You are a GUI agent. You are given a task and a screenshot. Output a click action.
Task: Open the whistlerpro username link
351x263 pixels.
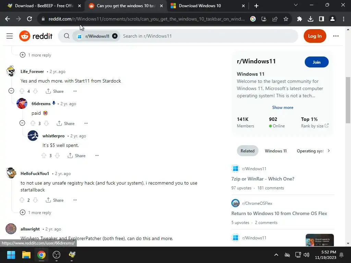pos(53,136)
